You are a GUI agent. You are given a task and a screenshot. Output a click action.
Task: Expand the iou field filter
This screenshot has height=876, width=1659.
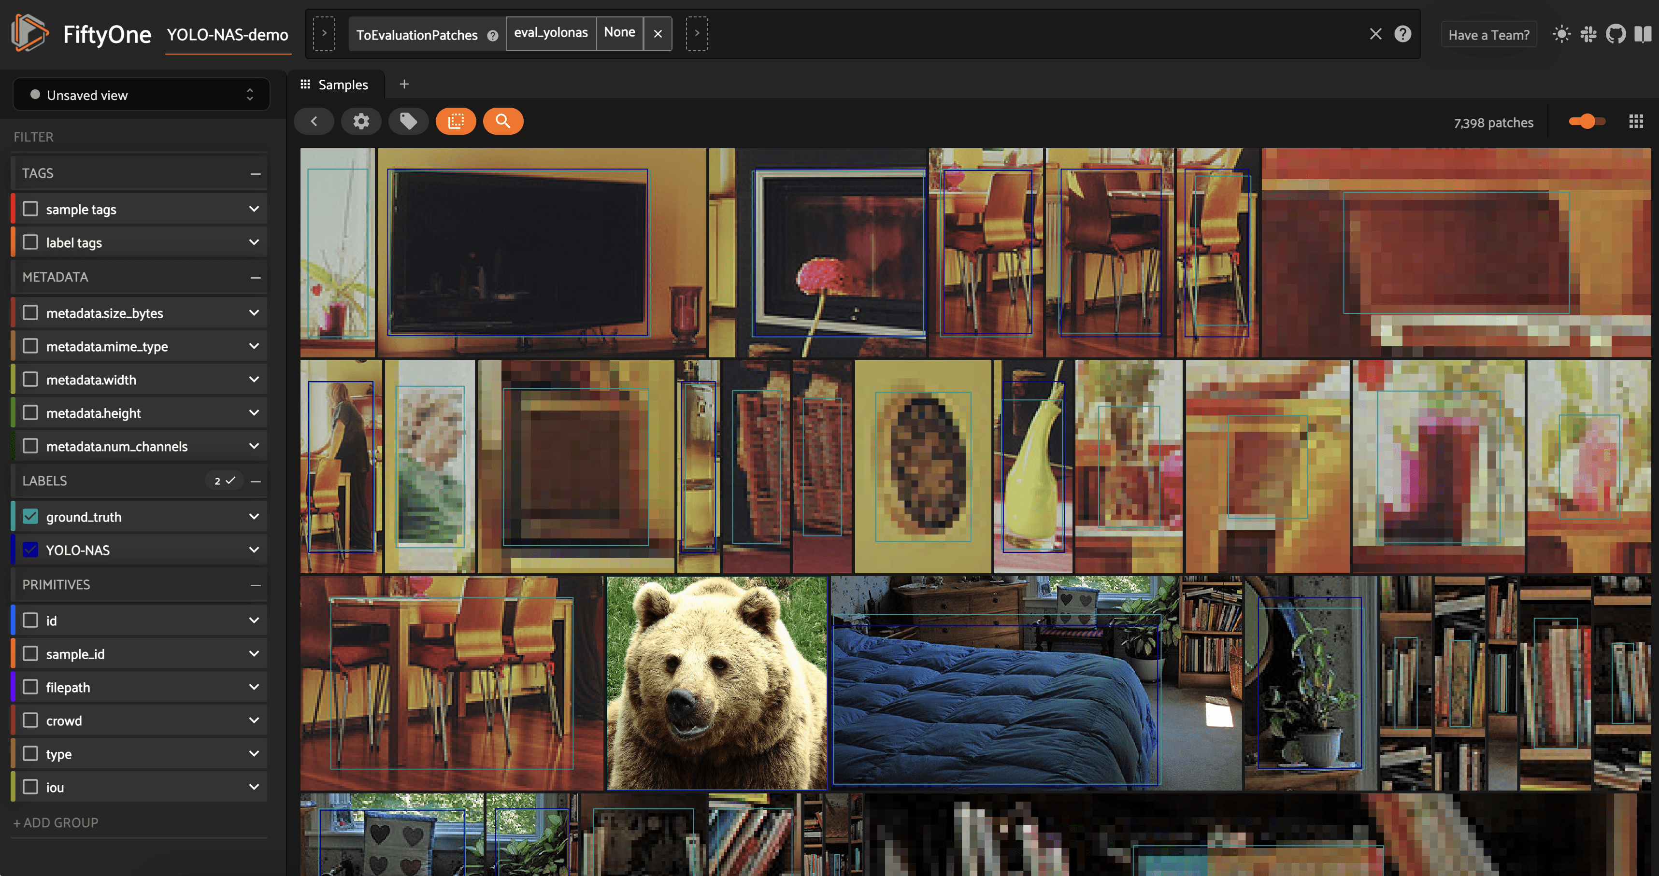[x=254, y=787]
